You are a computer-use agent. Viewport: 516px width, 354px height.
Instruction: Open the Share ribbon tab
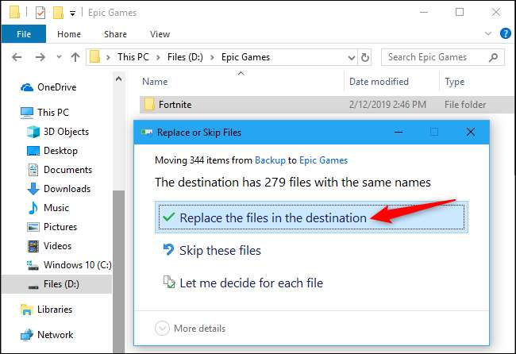[x=115, y=34]
